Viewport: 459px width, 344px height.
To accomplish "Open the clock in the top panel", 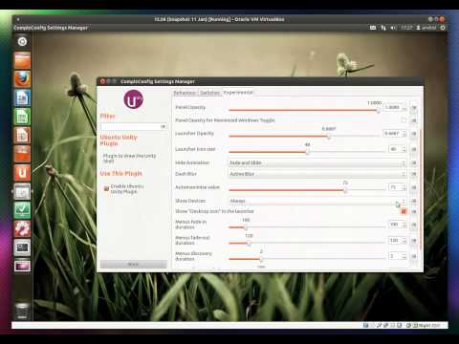I will coord(406,28).
